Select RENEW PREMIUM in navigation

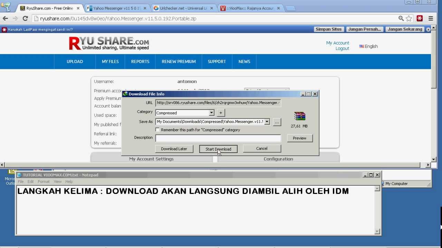tap(179, 62)
